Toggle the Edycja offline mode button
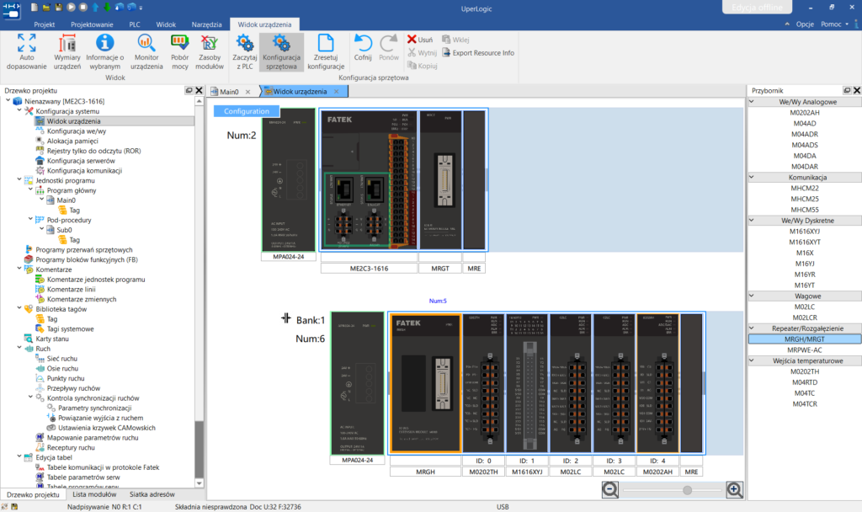Image resolution: width=862 pixels, height=512 pixels. coord(757,7)
